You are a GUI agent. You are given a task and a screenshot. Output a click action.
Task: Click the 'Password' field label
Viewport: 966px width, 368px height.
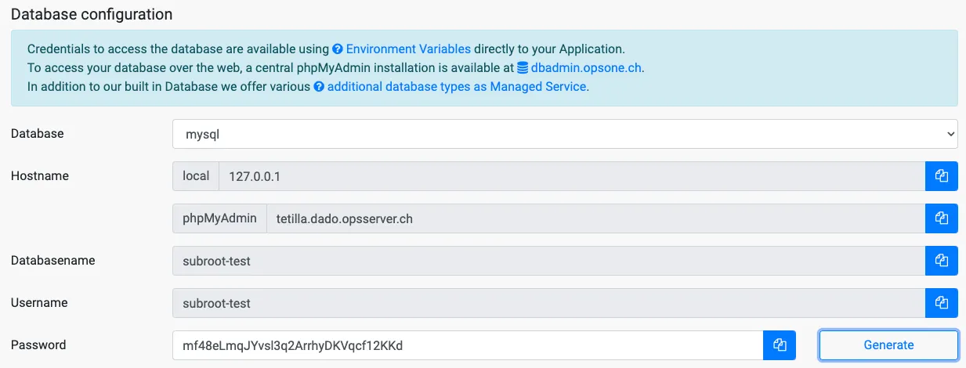(38, 345)
